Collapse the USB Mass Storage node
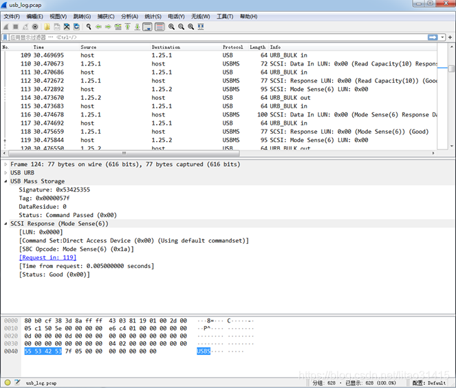Viewport: 456px width, 388px height. (x=6, y=181)
